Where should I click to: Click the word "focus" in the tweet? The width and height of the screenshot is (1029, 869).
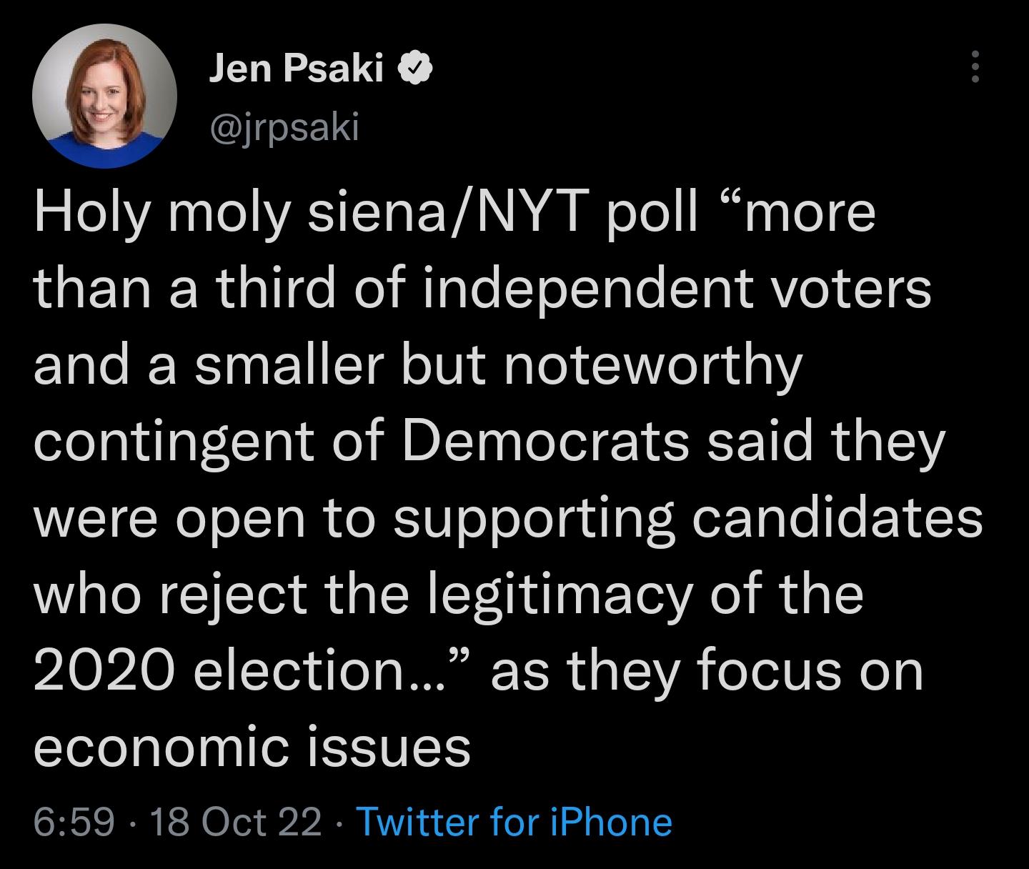[x=769, y=671]
